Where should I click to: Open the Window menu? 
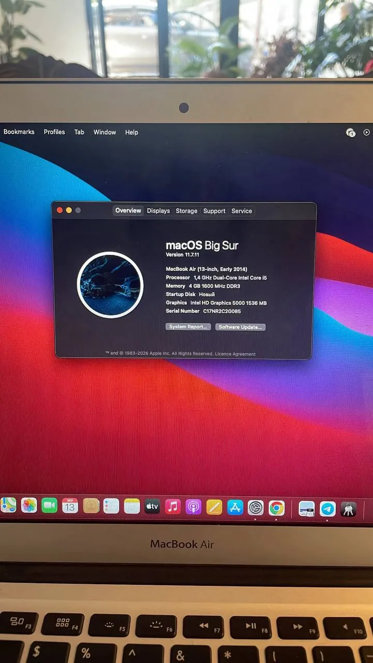pyautogui.click(x=105, y=132)
